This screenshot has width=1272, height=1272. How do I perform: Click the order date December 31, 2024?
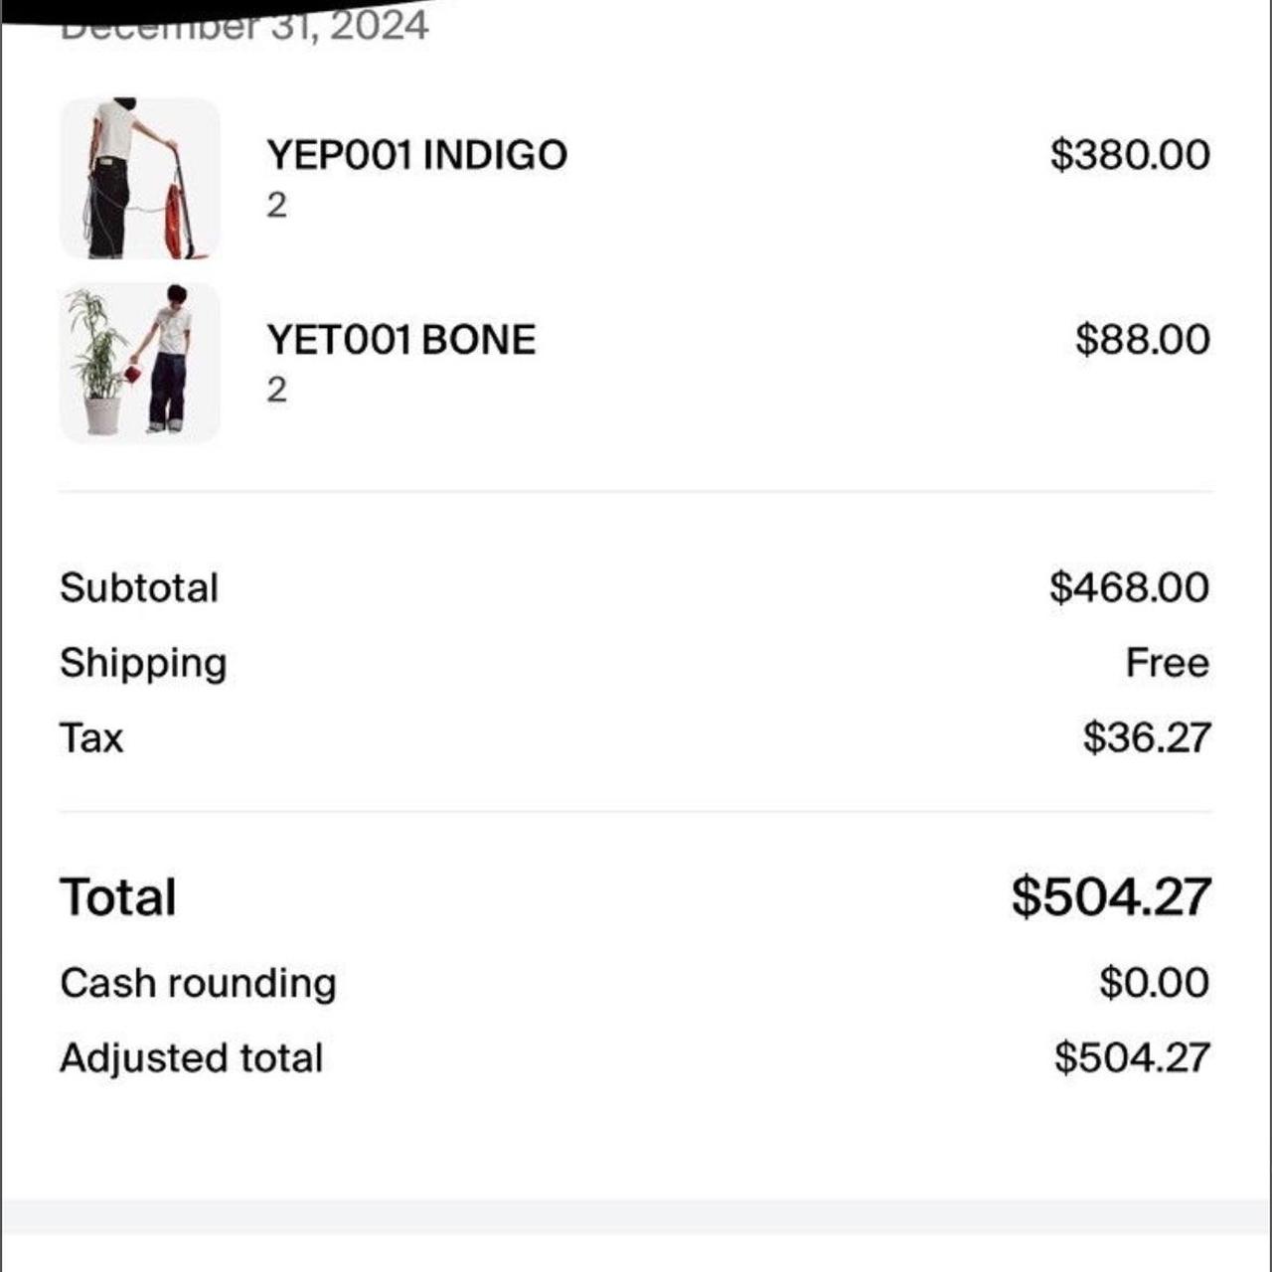pos(243,28)
